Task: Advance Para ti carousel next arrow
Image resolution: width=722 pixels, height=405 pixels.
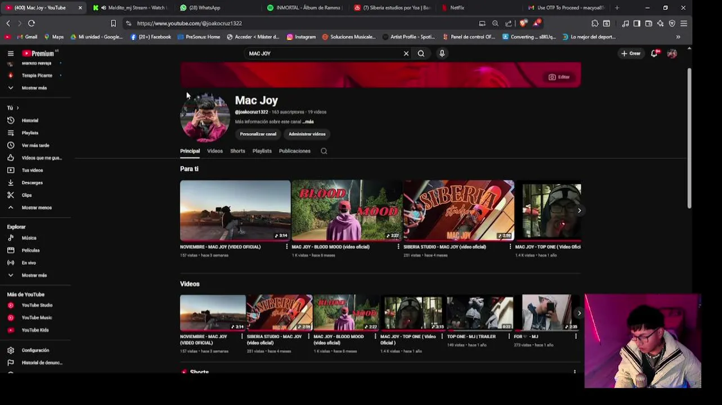Action: [579, 210]
